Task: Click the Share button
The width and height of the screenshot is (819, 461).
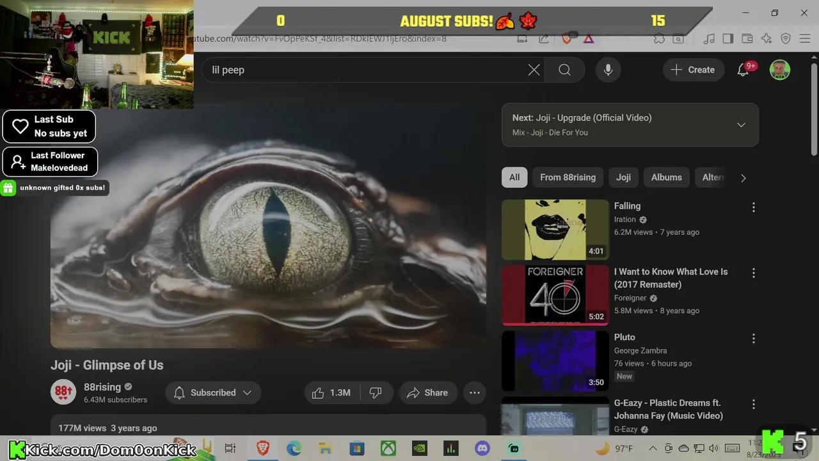Action: coord(428,392)
